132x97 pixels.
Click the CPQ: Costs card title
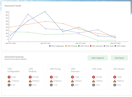[x=97, y=69]
